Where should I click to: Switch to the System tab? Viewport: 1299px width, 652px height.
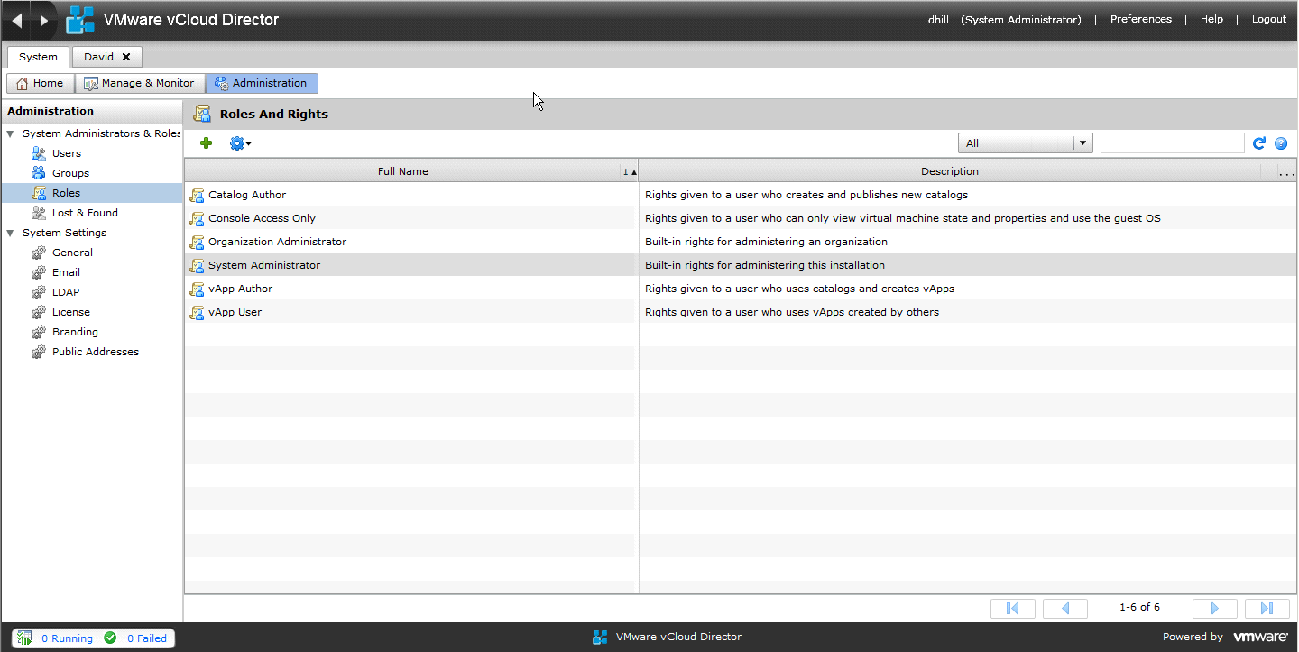[39, 57]
